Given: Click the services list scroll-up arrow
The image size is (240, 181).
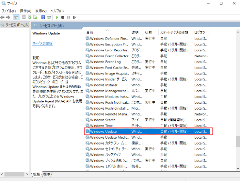Looking at the screenshot, I should point(238,32).
